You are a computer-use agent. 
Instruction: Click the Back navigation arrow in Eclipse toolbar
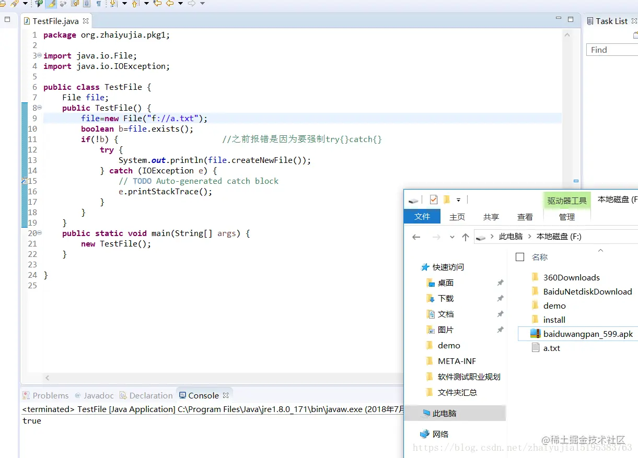(x=170, y=3)
